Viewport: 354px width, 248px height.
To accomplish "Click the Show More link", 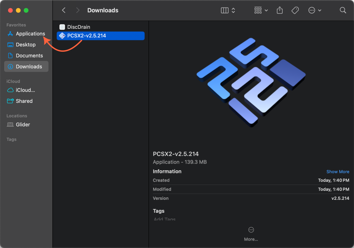I will point(338,172).
